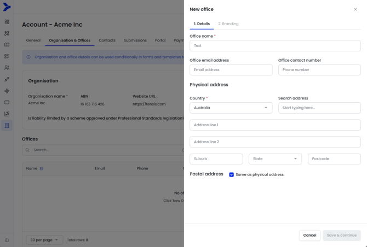Click the sidebar collapse icon at bottom left
This screenshot has width=367, height=247.
(7, 240)
